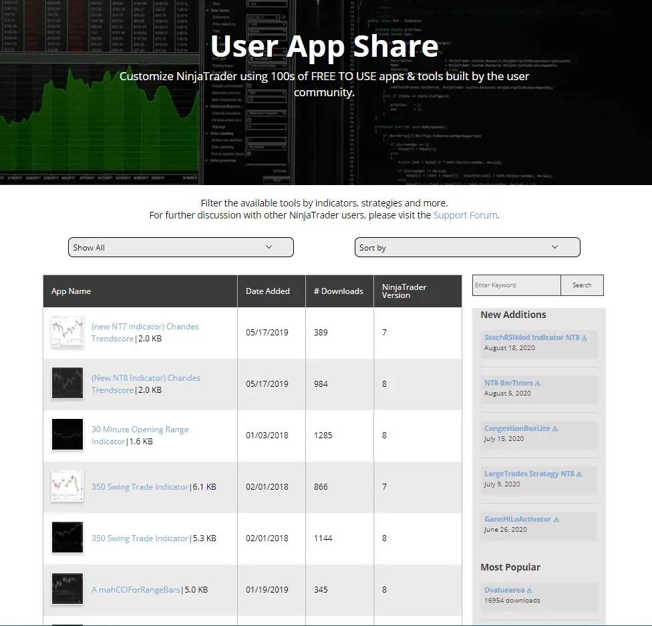The height and width of the screenshot is (626, 652).
Task: Open (New NT8 Indicator) Chandes Trendscore link
Action: [146, 384]
